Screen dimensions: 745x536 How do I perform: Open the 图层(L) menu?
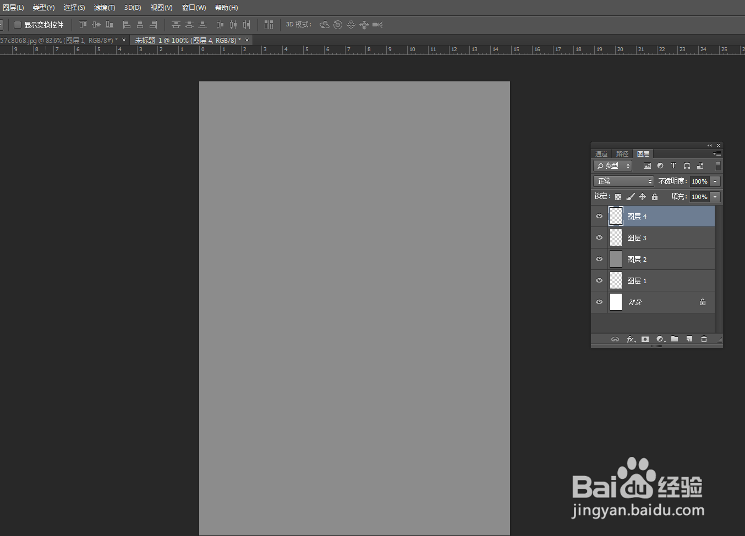[14, 8]
